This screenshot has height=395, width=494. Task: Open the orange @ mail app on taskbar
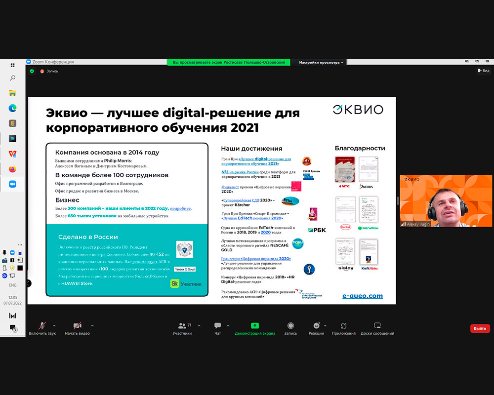13,123
